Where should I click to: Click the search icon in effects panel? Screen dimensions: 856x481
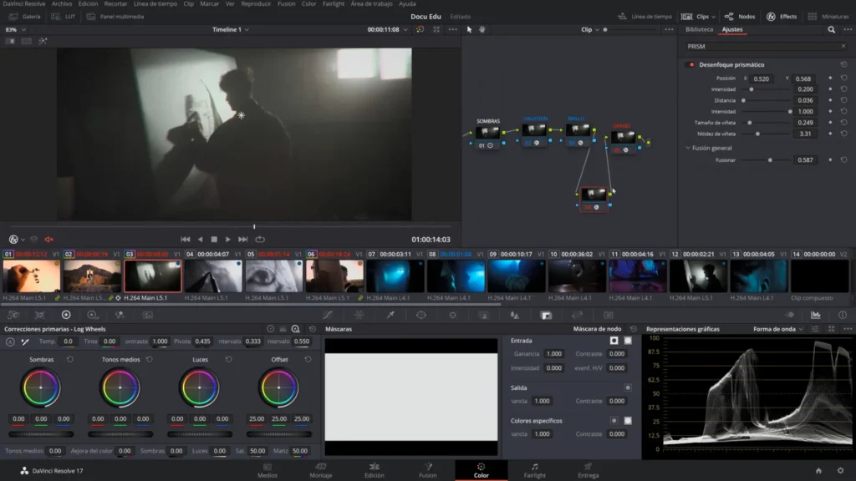pos(831,29)
